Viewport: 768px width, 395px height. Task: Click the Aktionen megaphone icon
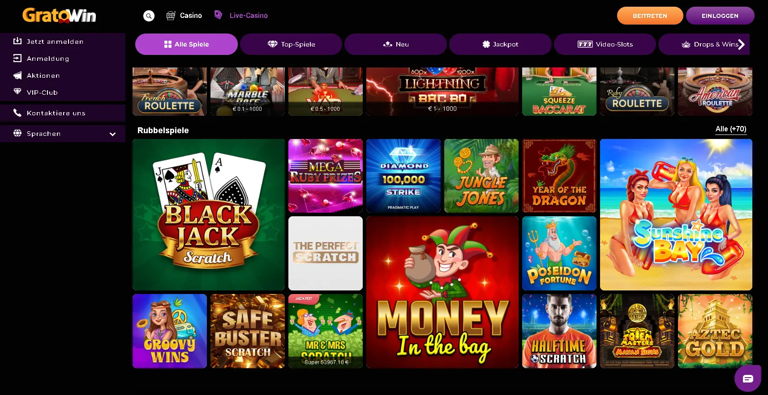(17, 75)
